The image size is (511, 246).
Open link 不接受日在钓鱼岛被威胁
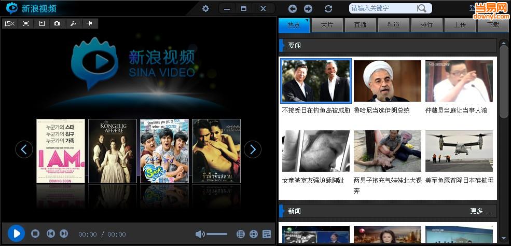coord(316,111)
